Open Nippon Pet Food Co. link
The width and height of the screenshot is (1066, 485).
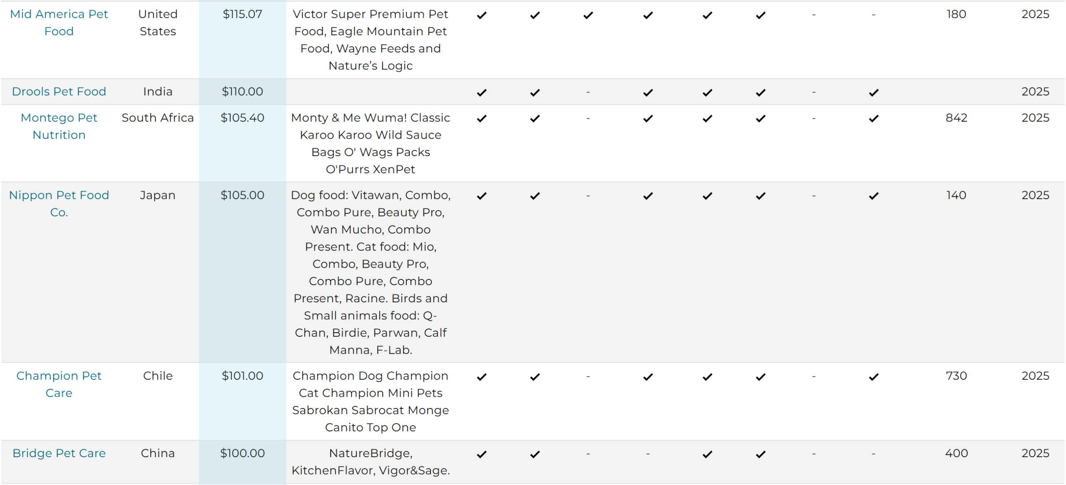[x=59, y=204]
